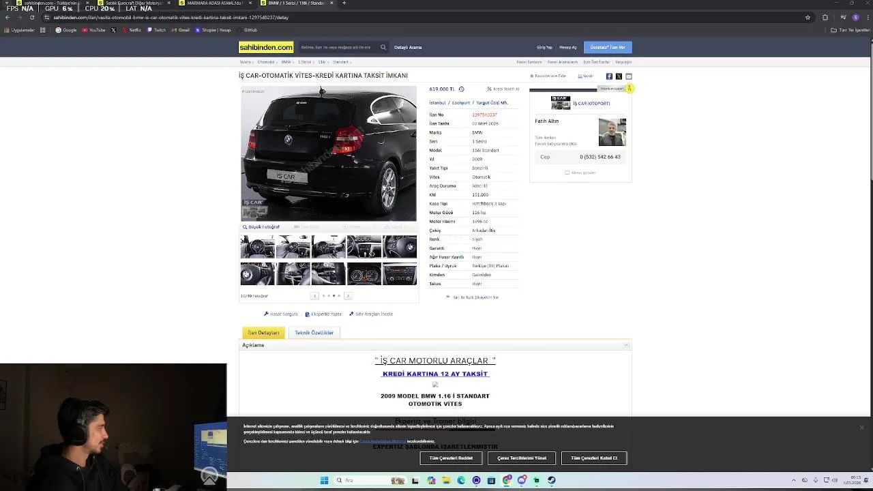Viewport: 873px width, 491px height.
Task: Click Esenyurt location link
Action: (x=461, y=103)
